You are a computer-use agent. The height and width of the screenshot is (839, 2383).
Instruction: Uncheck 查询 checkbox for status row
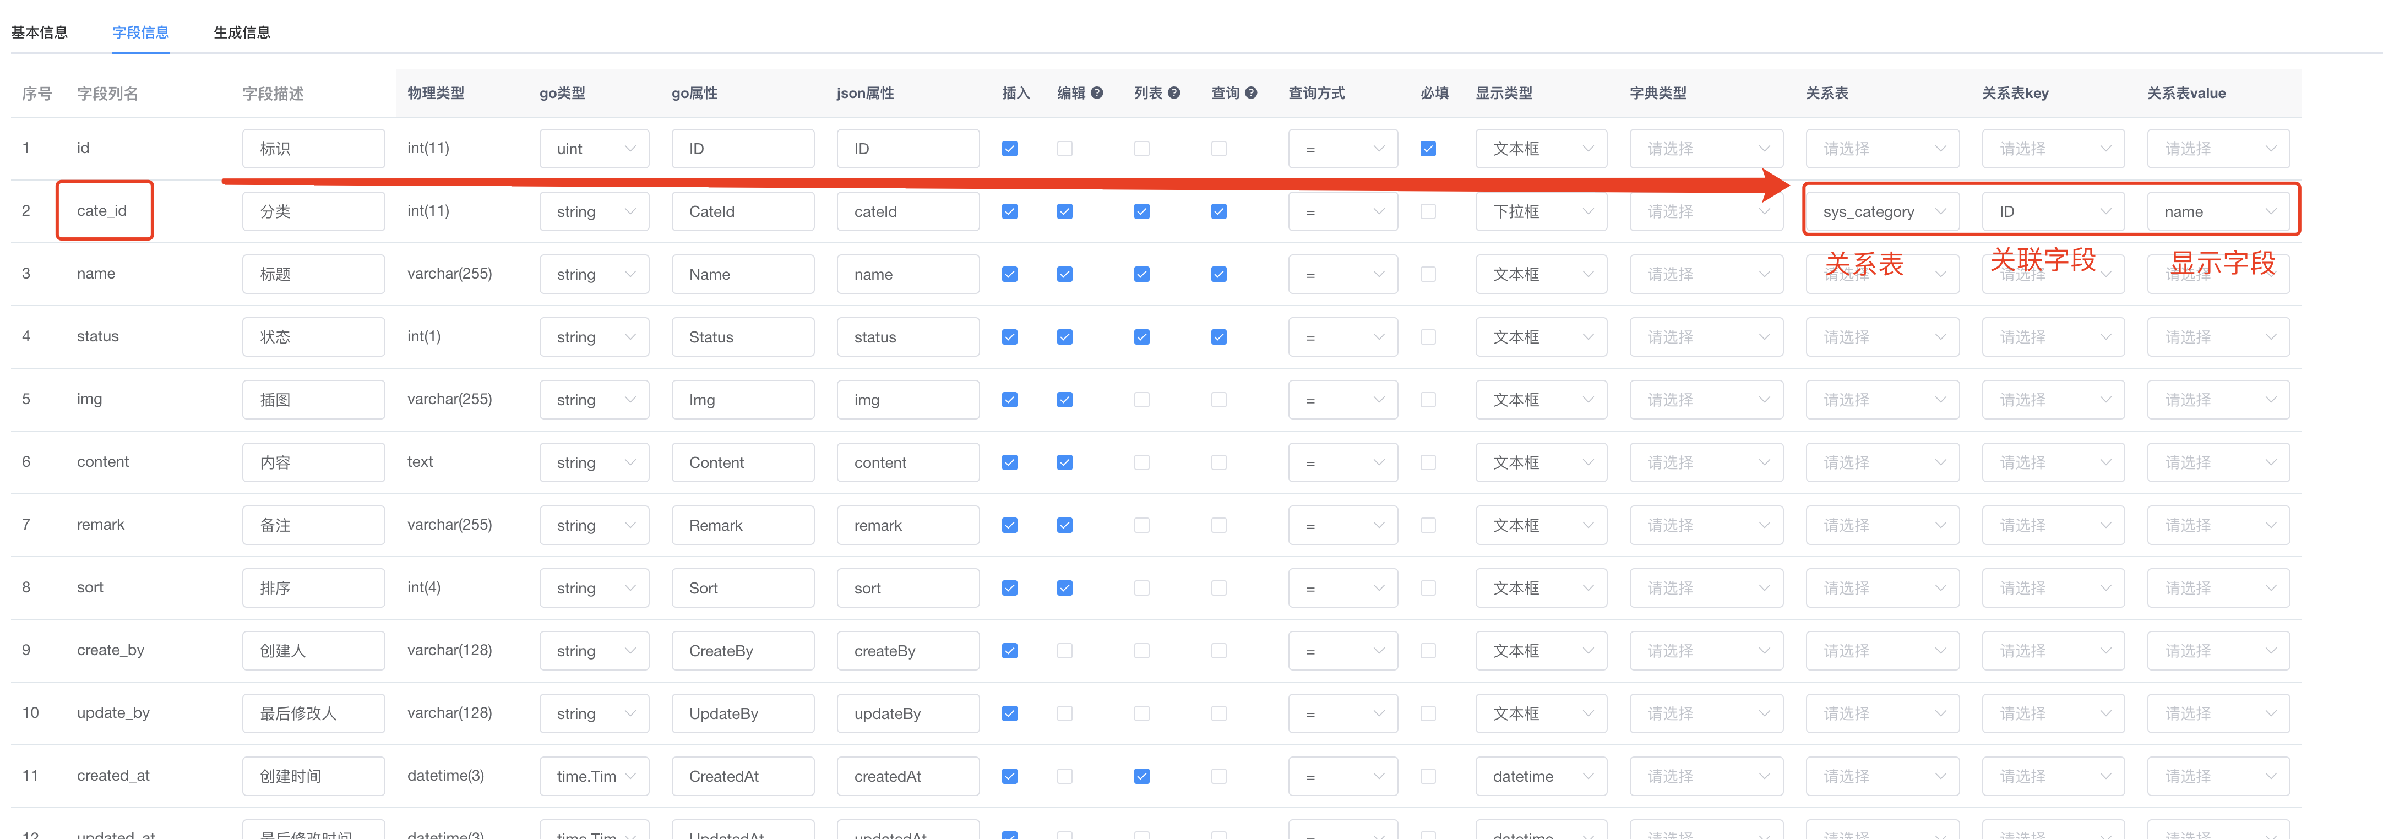(1219, 337)
